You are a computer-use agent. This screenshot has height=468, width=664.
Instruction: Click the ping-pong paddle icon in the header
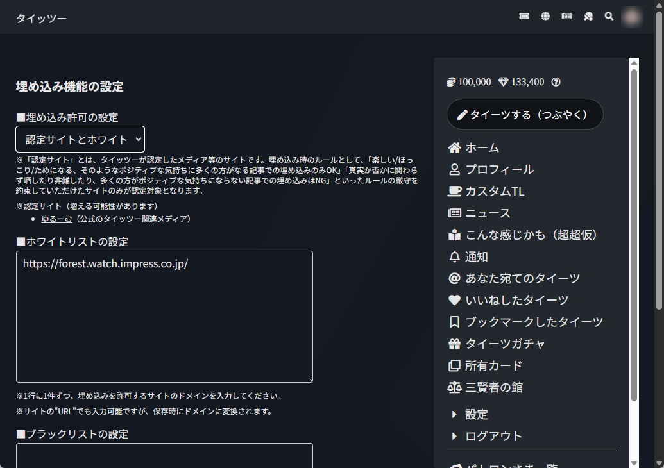[x=587, y=16]
